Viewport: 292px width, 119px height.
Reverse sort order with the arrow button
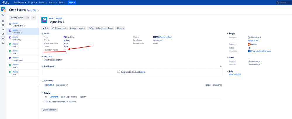[x=34, y=18]
